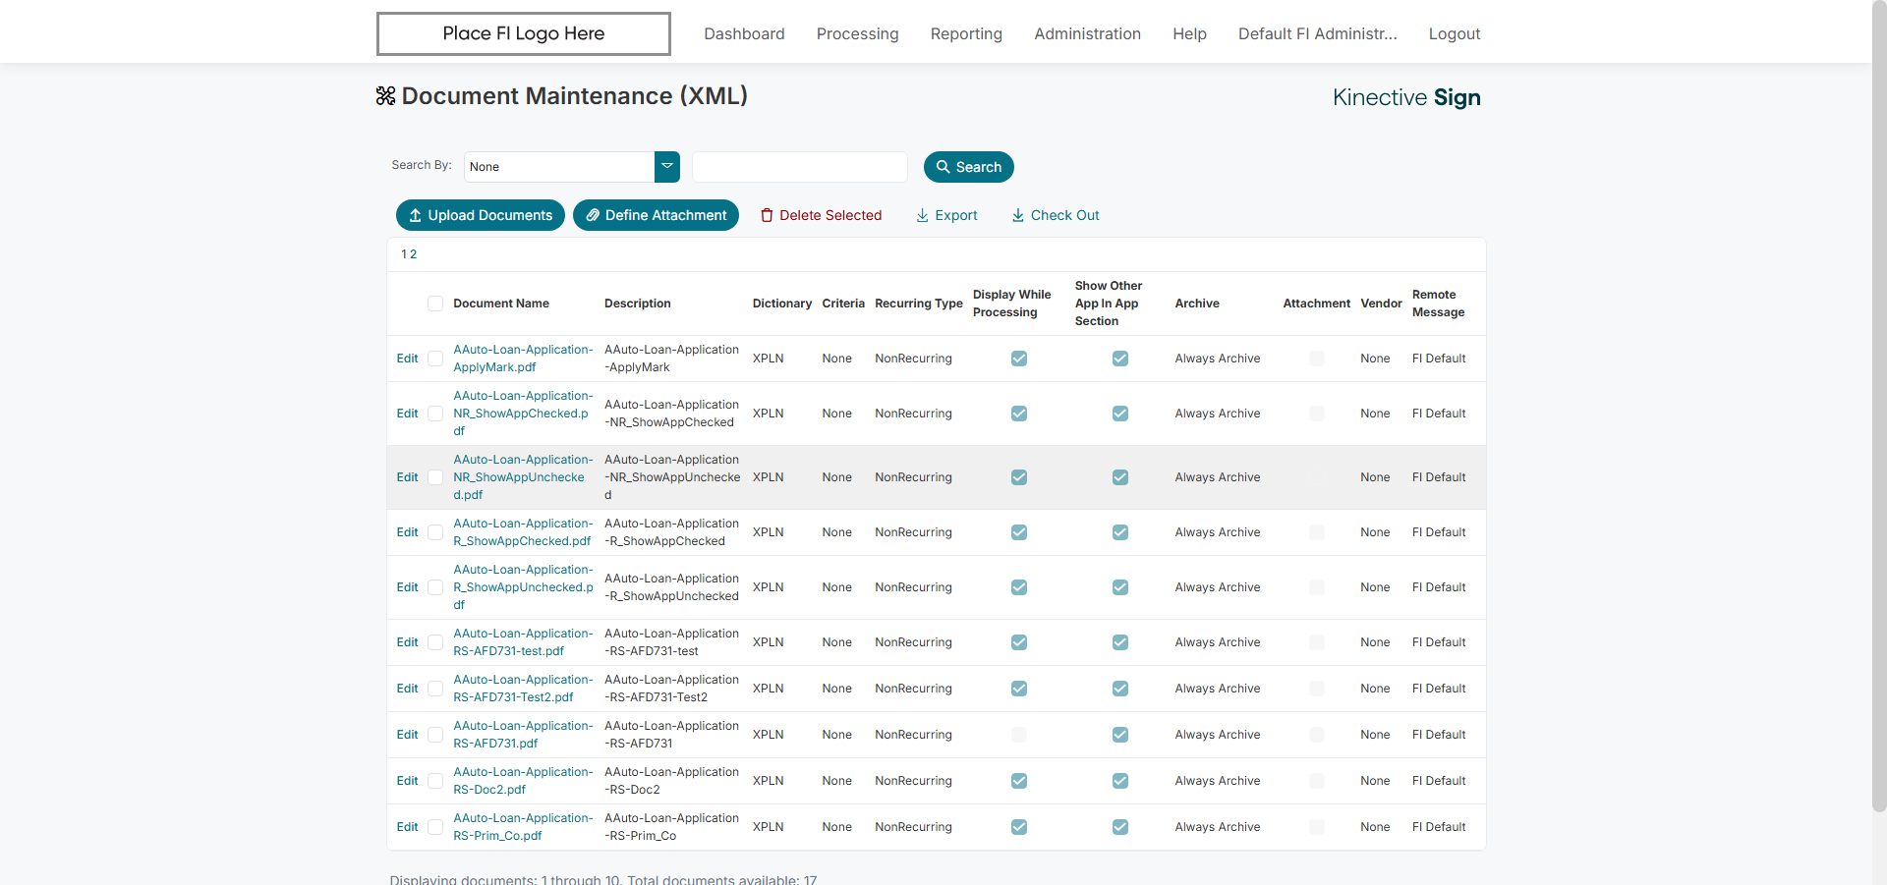
Task: Select the AAuto-Loan-Application-ApplyMark.pdf row checkbox
Action: tap(435, 359)
